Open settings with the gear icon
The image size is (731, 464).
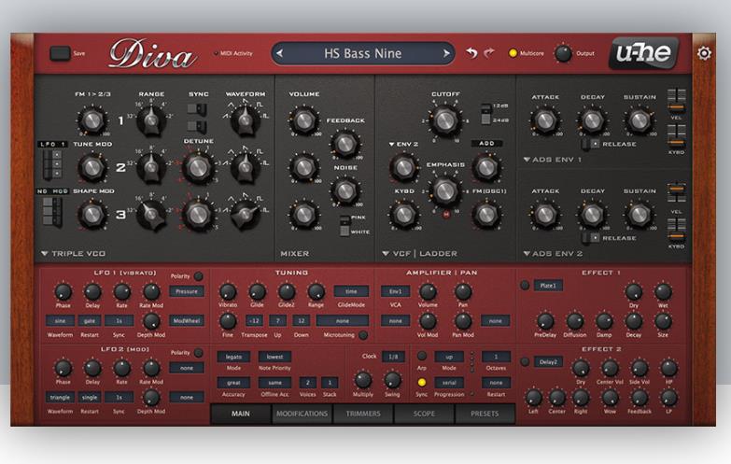[x=704, y=53]
